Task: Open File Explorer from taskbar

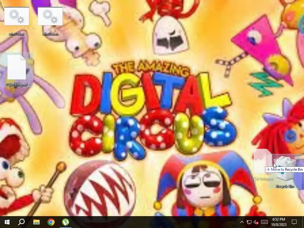Action: pos(36,222)
